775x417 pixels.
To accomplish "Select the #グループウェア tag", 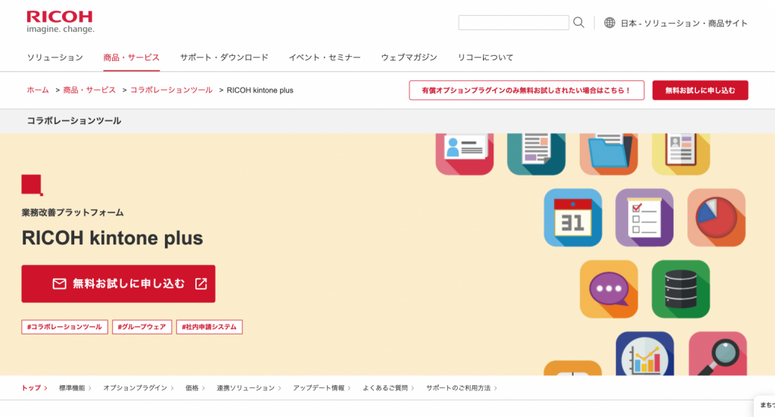I will pyautogui.click(x=142, y=327).
